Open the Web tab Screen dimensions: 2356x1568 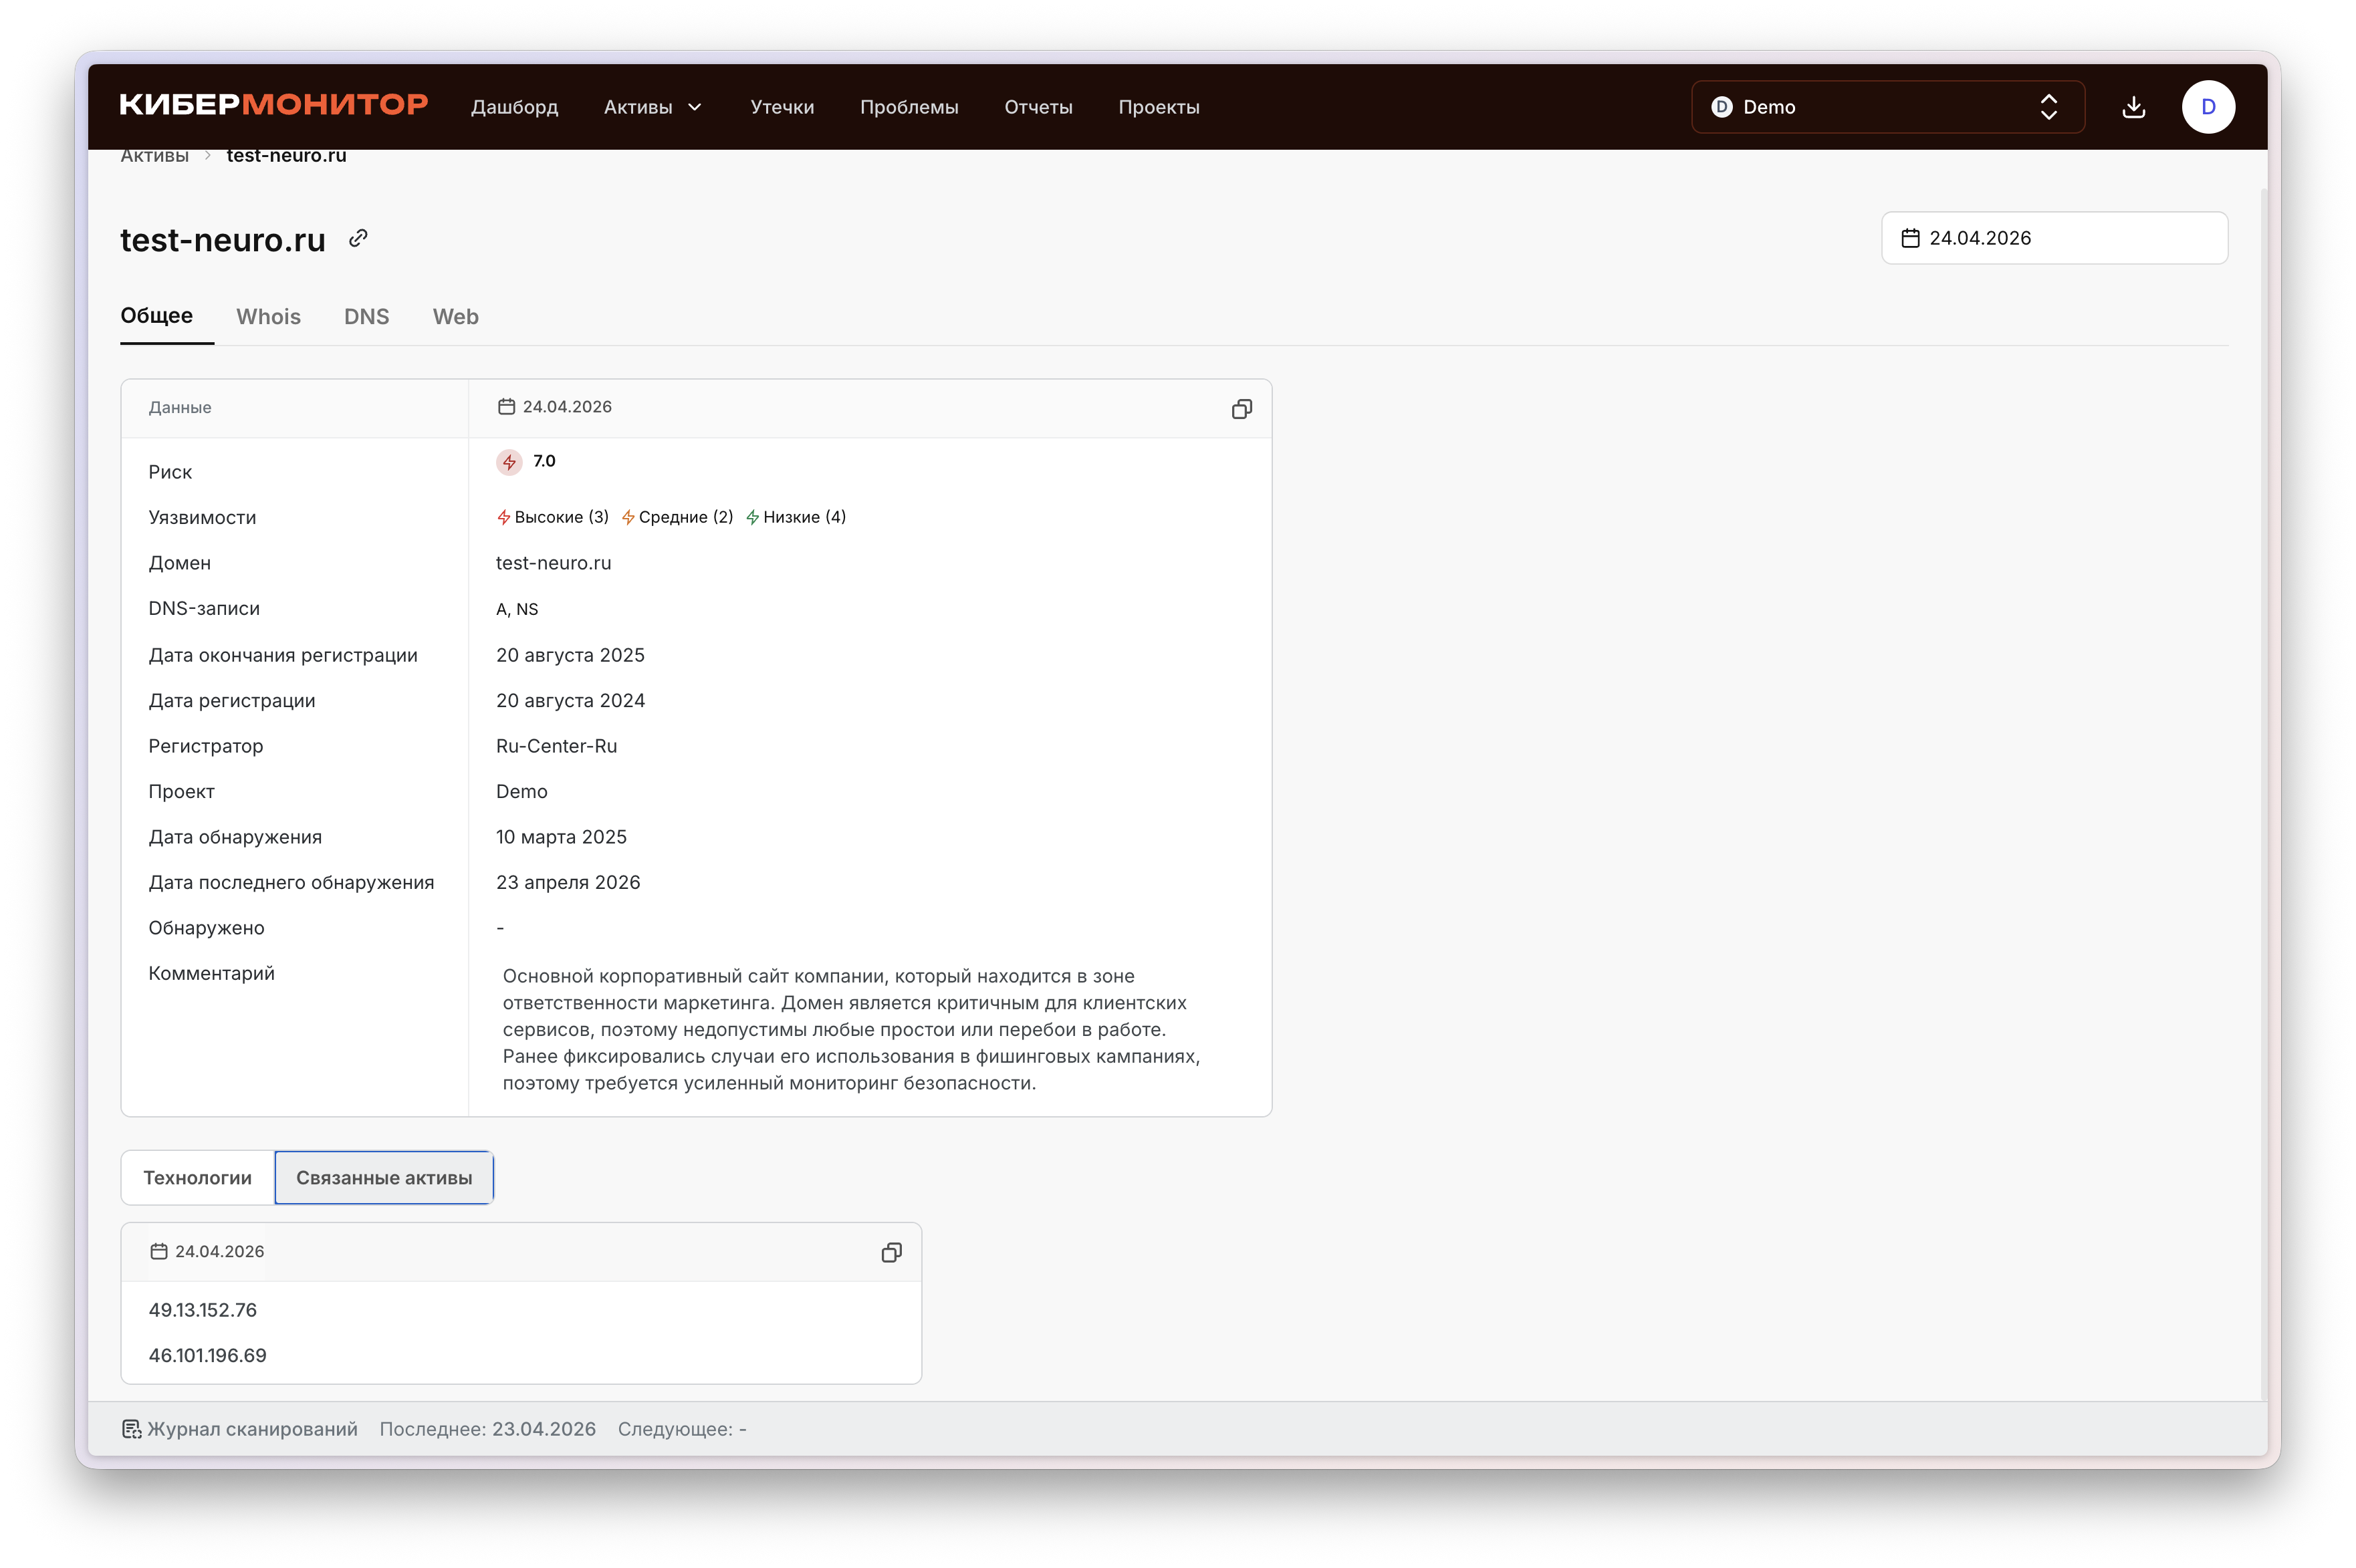(x=455, y=317)
